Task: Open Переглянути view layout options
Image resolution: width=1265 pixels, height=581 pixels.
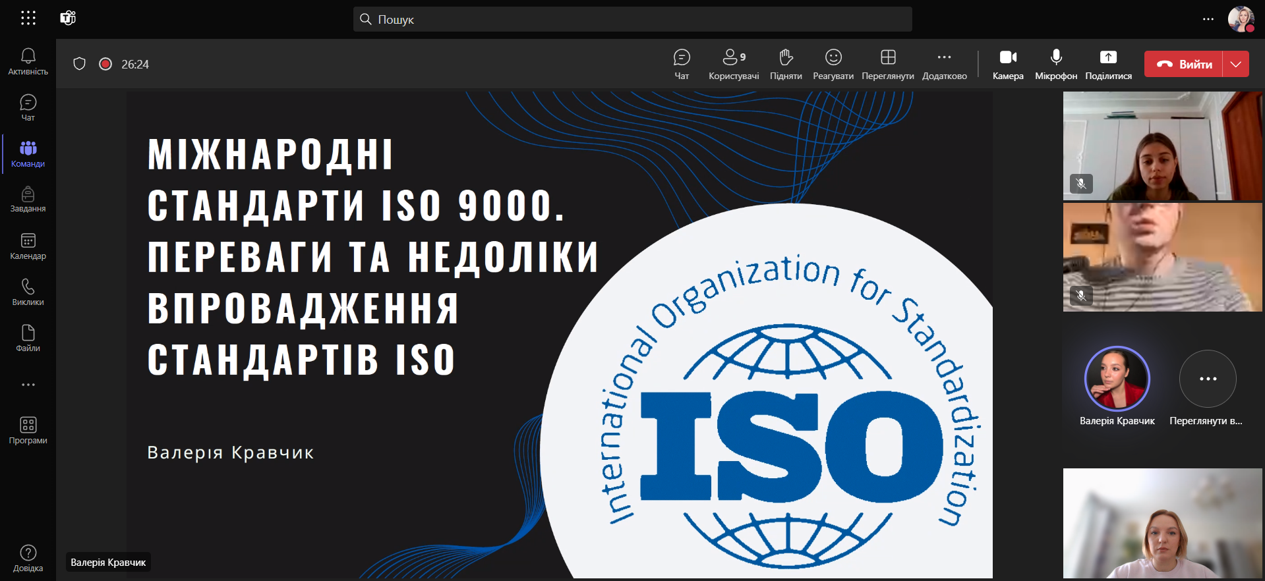Action: [x=888, y=65]
